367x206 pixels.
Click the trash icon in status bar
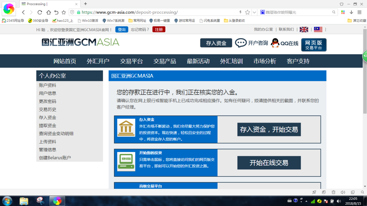click(x=333, y=192)
